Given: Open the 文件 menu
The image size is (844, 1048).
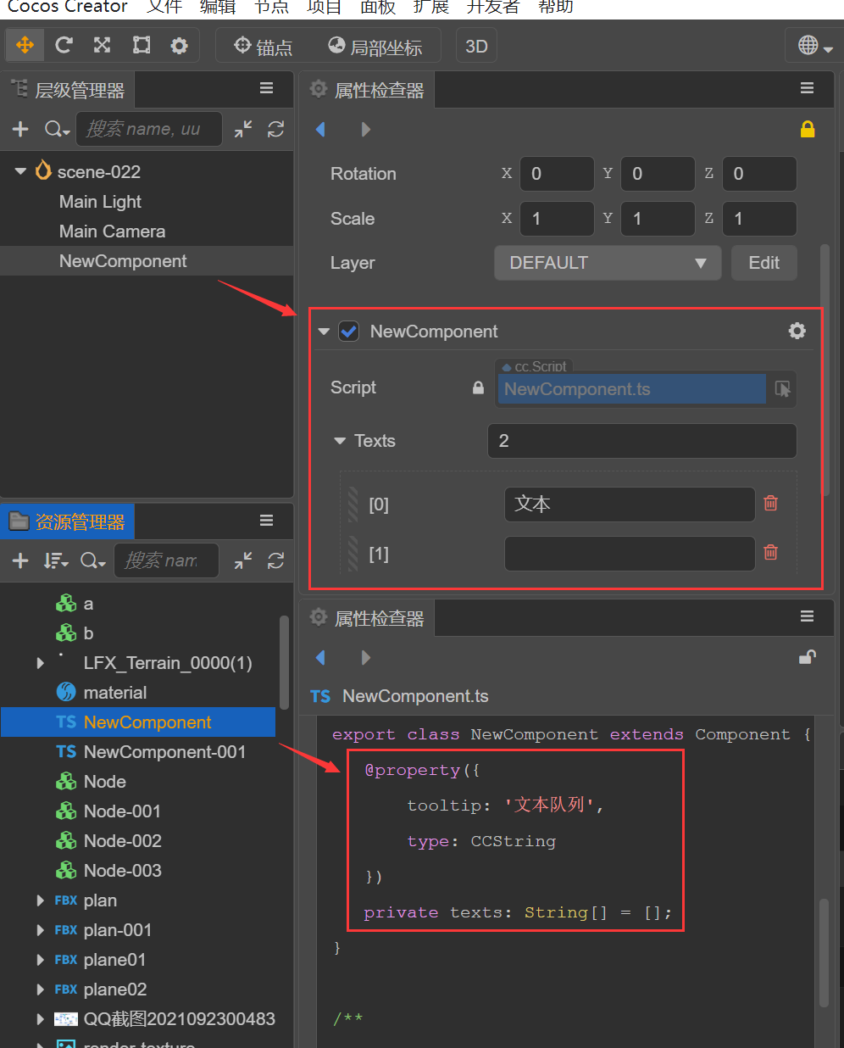Looking at the screenshot, I should [x=164, y=7].
